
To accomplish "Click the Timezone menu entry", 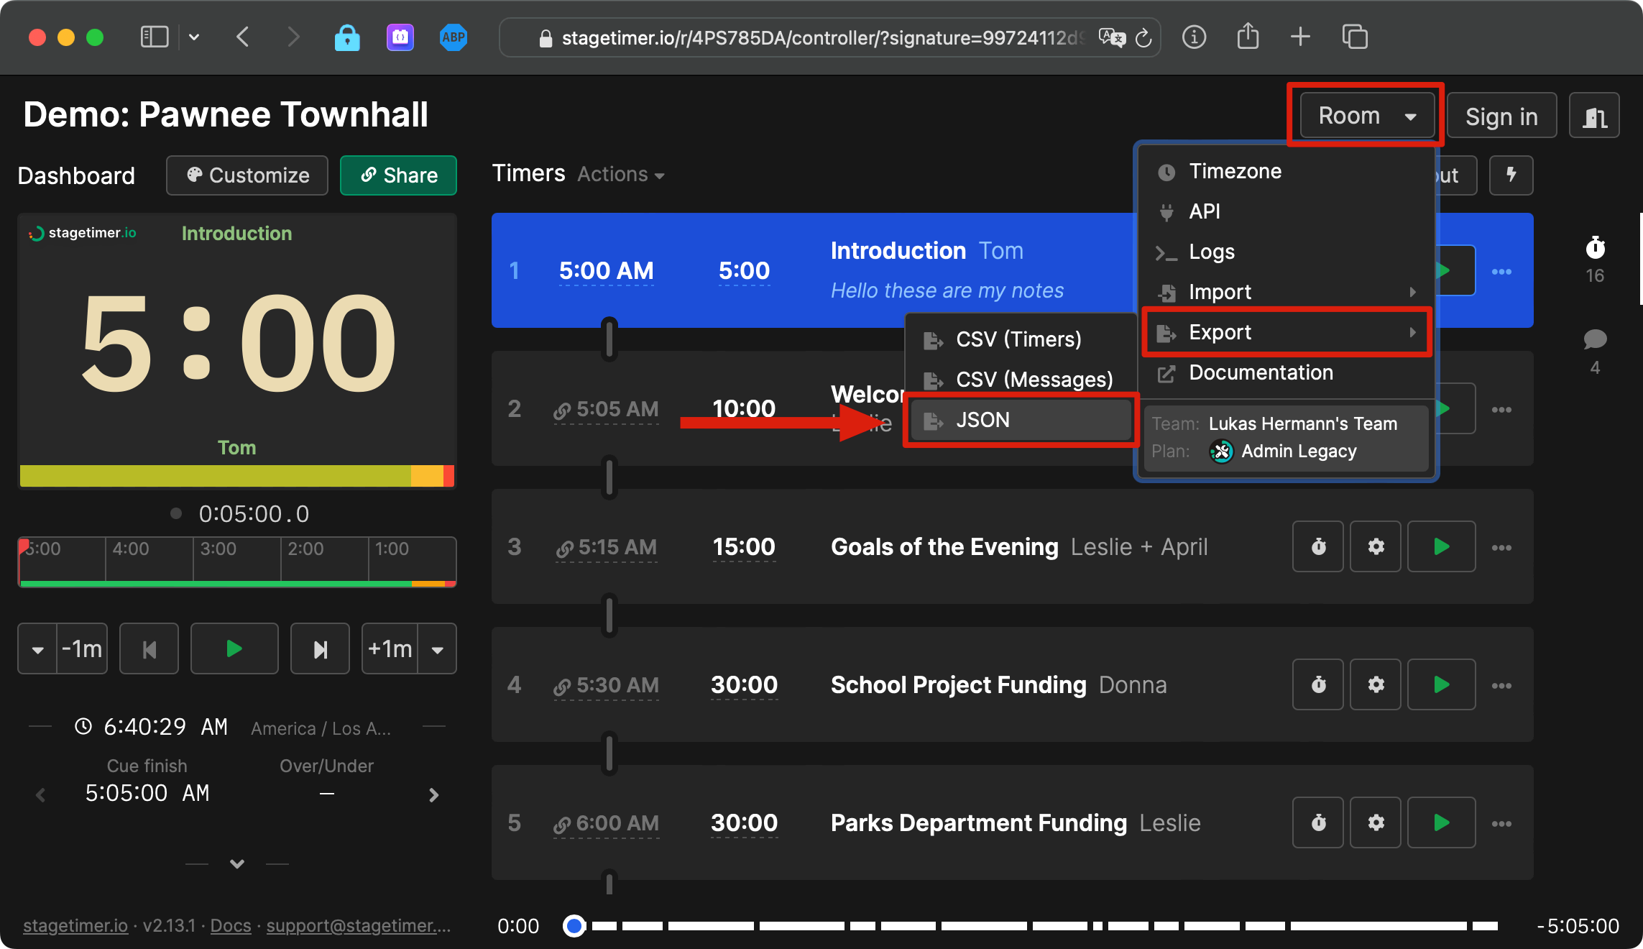I will [x=1234, y=170].
